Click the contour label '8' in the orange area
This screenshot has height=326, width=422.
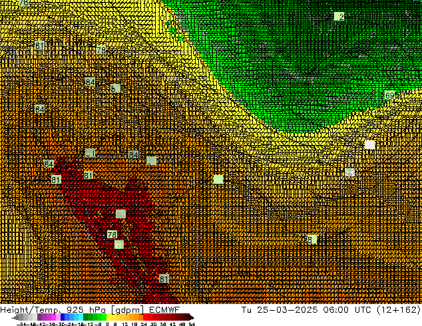pos(312,240)
